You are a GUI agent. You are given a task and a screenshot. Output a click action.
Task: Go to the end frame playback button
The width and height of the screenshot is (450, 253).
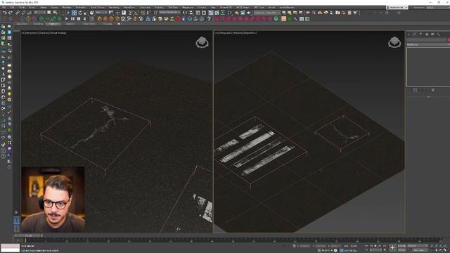coord(385,246)
